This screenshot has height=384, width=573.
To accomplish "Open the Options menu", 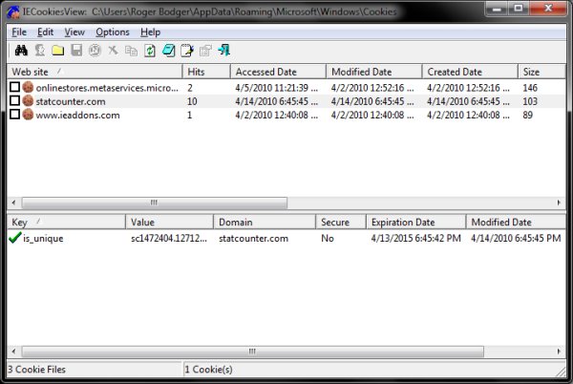I will coord(113,32).
